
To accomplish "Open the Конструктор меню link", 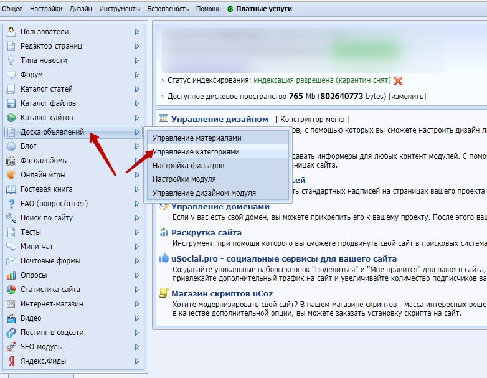I will coord(312,120).
